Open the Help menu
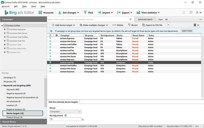This screenshot has width=204, height=128. coord(43,6)
